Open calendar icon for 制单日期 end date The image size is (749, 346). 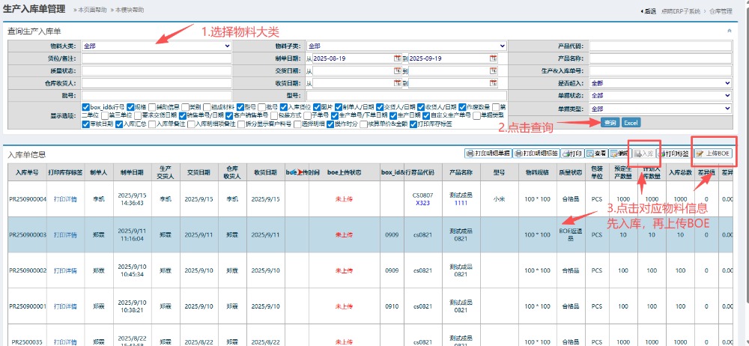494,58
